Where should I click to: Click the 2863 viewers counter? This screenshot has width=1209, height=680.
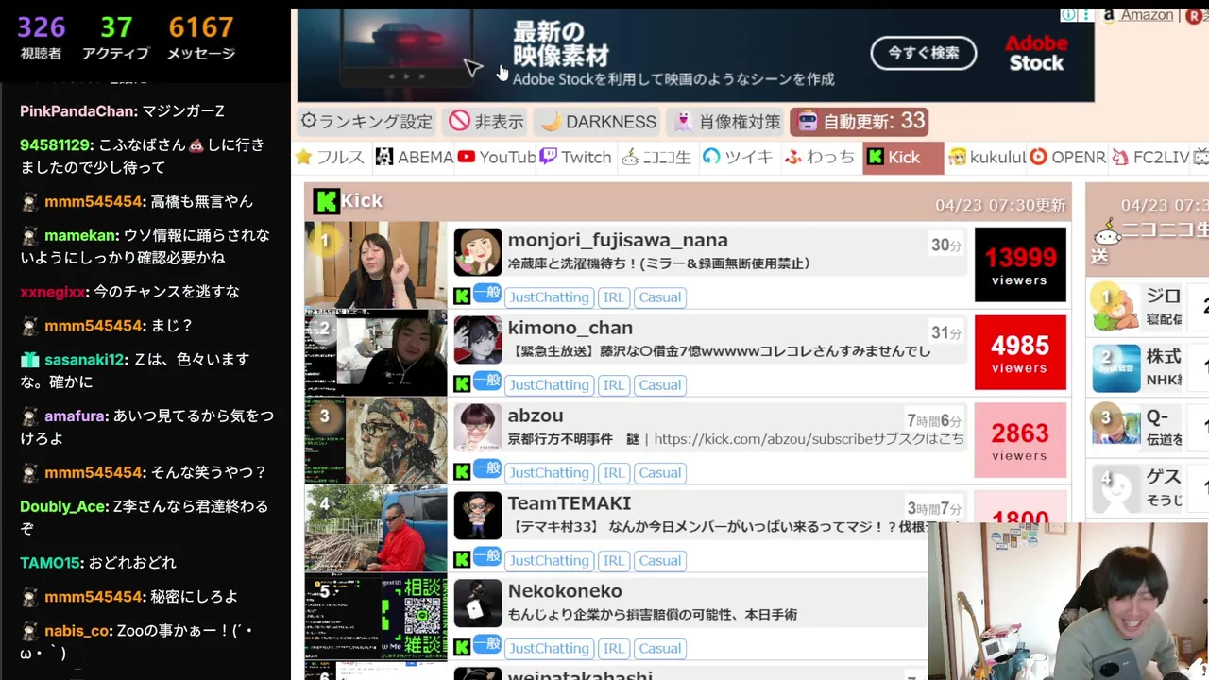[x=1020, y=440]
